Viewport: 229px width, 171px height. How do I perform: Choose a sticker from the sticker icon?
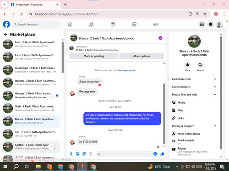click(84, 154)
